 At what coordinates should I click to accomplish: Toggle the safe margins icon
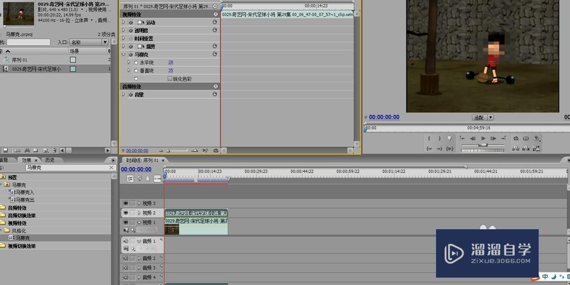click(526, 138)
